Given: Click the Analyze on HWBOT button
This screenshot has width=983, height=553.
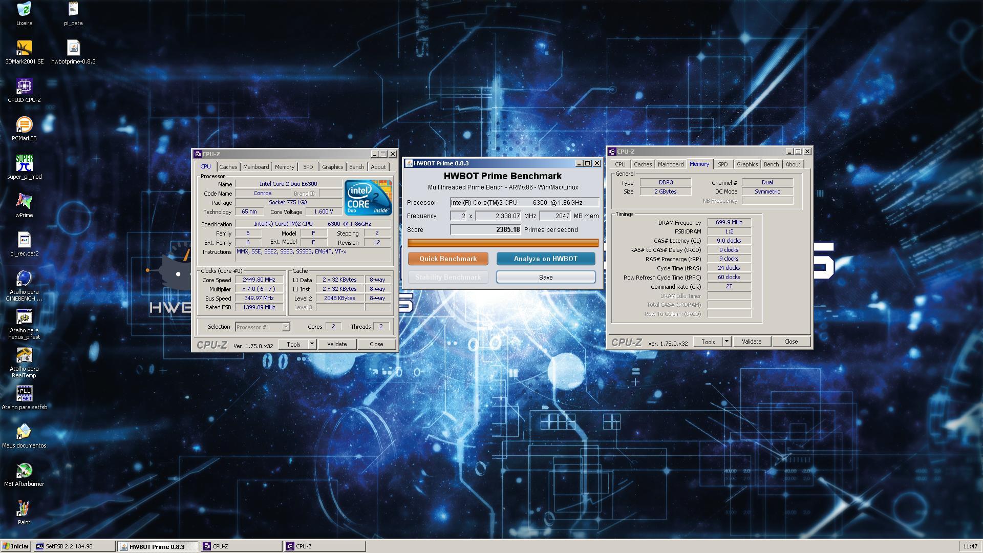Looking at the screenshot, I should (546, 259).
